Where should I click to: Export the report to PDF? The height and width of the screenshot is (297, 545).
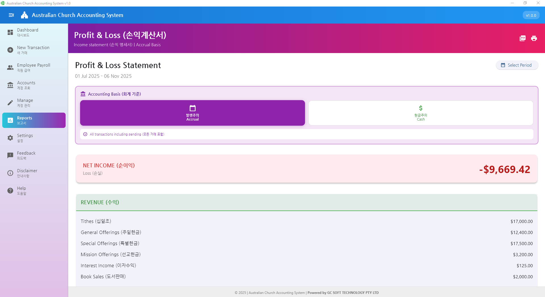click(522, 38)
